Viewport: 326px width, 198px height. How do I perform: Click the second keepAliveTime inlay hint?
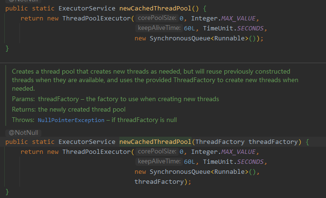point(159,161)
